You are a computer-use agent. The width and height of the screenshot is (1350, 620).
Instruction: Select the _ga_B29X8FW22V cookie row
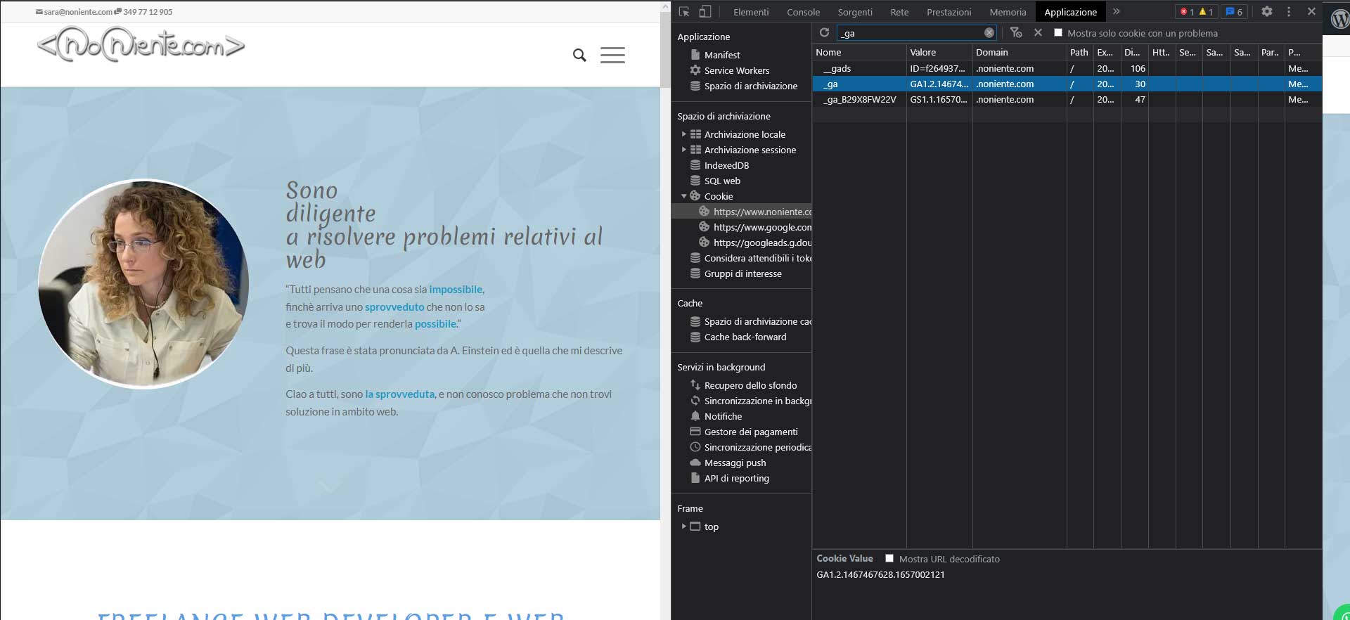861,100
